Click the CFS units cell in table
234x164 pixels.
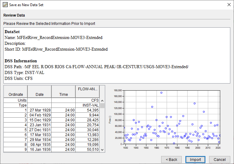click(x=88, y=100)
